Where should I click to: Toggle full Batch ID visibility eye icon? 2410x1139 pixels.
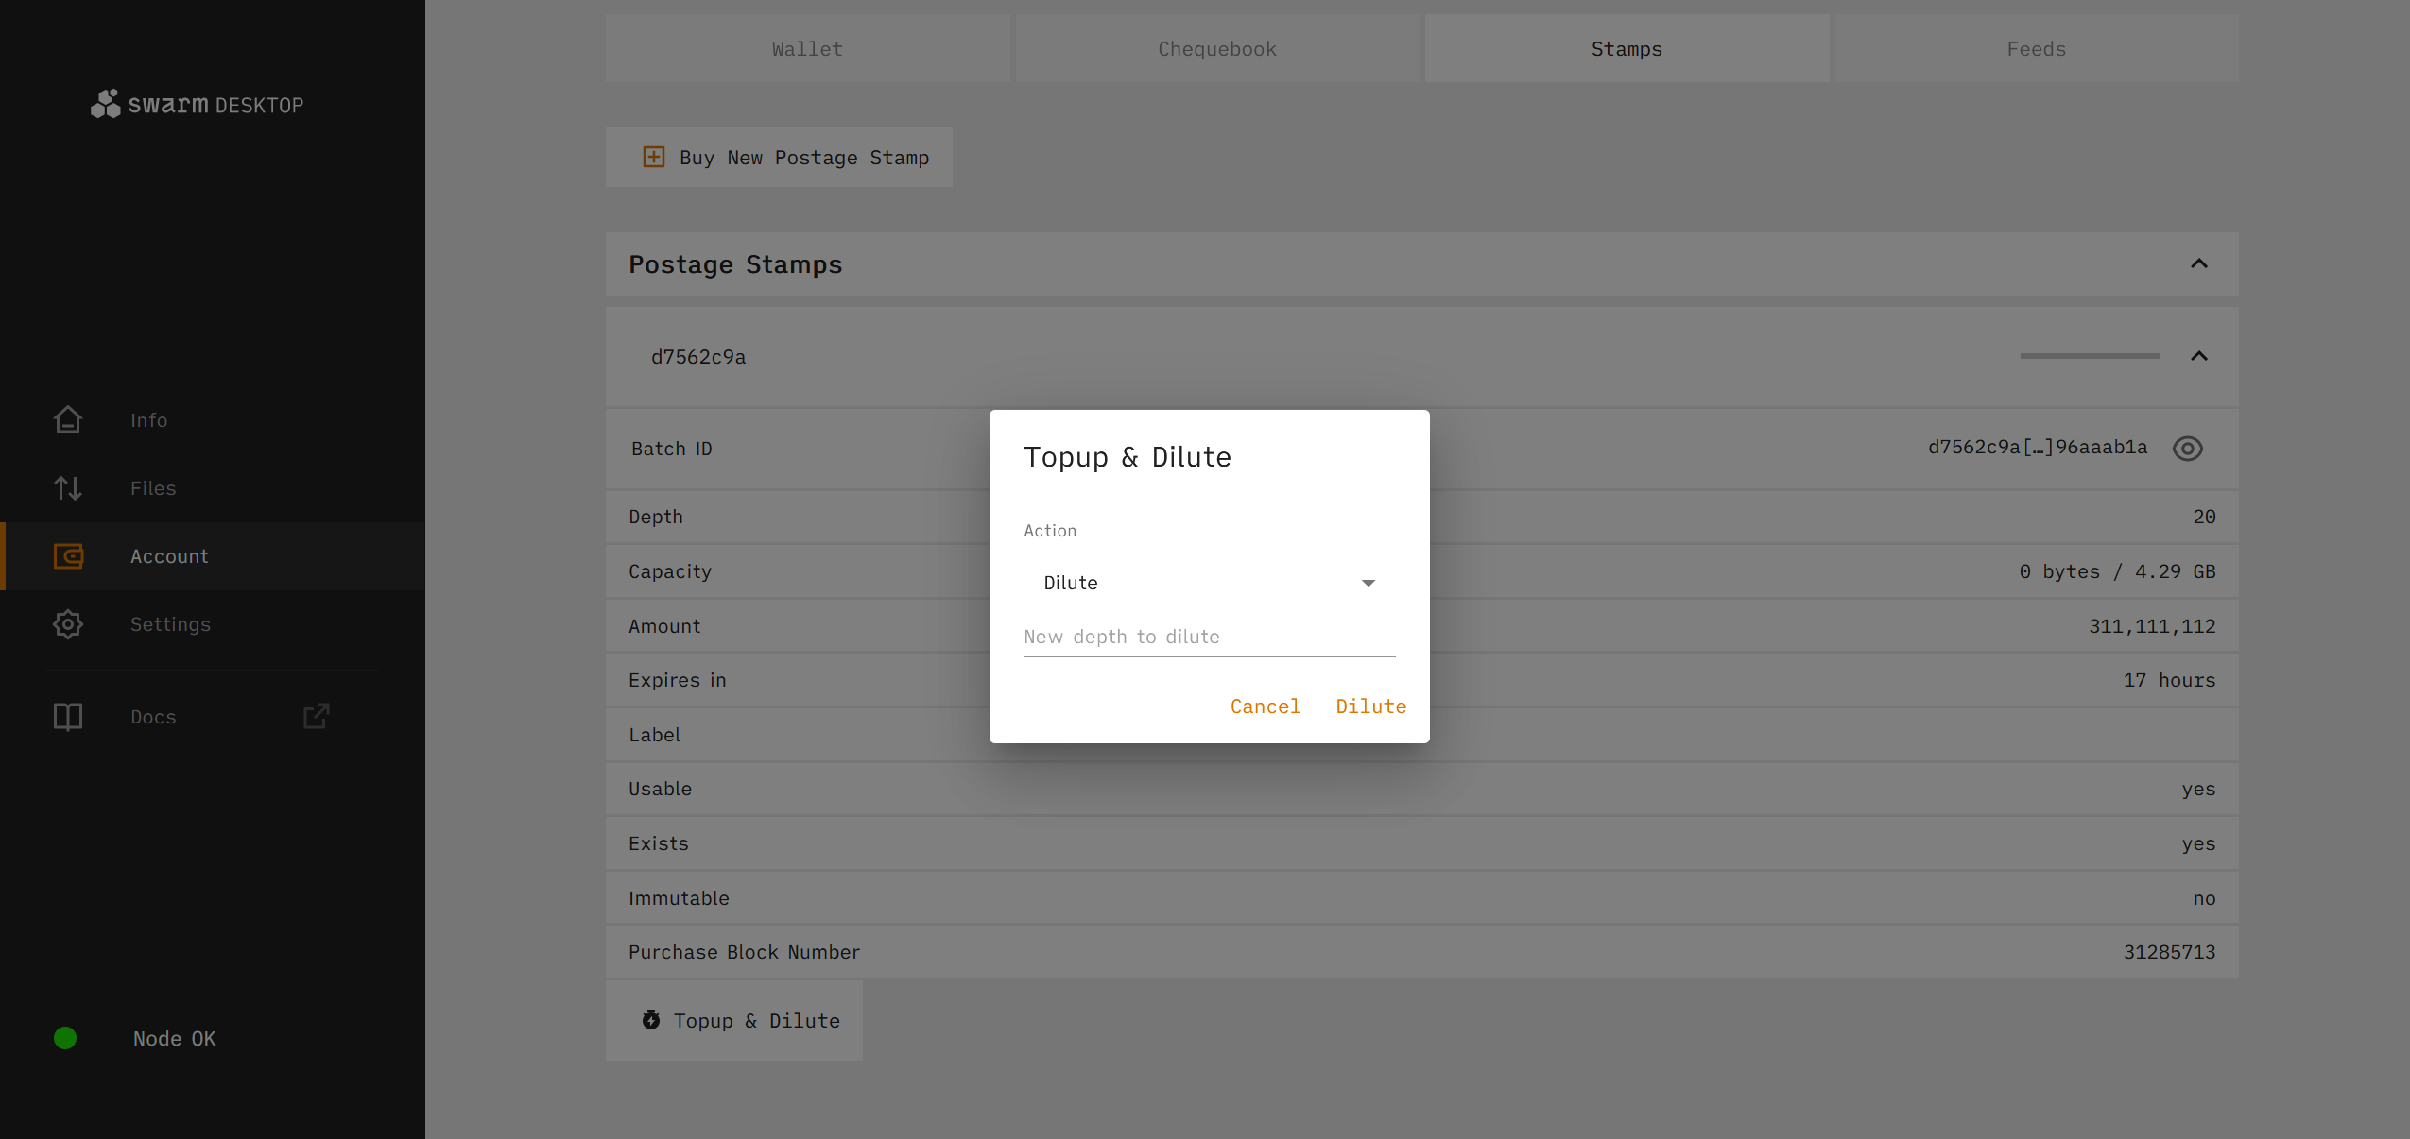[x=2187, y=449]
